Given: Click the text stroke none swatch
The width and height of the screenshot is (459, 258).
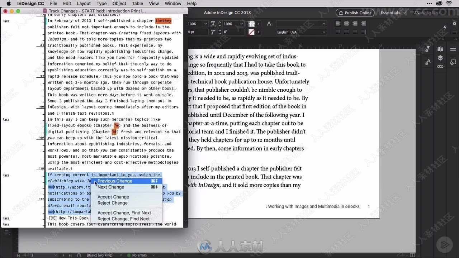Looking at the screenshot, I should pyautogui.click(x=251, y=32).
